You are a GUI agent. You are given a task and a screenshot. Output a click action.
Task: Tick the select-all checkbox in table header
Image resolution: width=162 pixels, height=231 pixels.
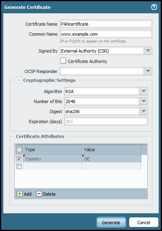(x=19, y=149)
